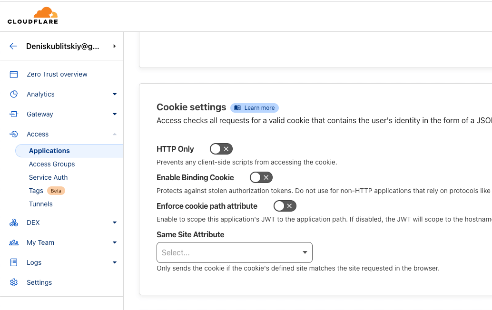Open Service Auth in the sidebar
Image resolution: width=492 pixels, height=310 pixels.
point(48,177)
